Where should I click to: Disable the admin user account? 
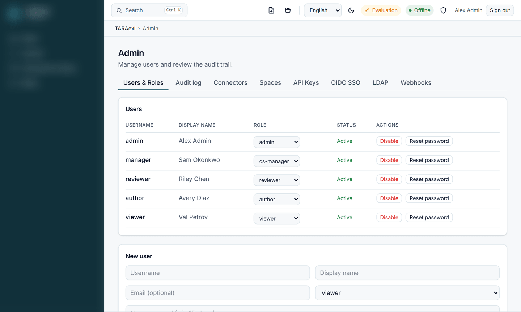[x=389, y=141]
